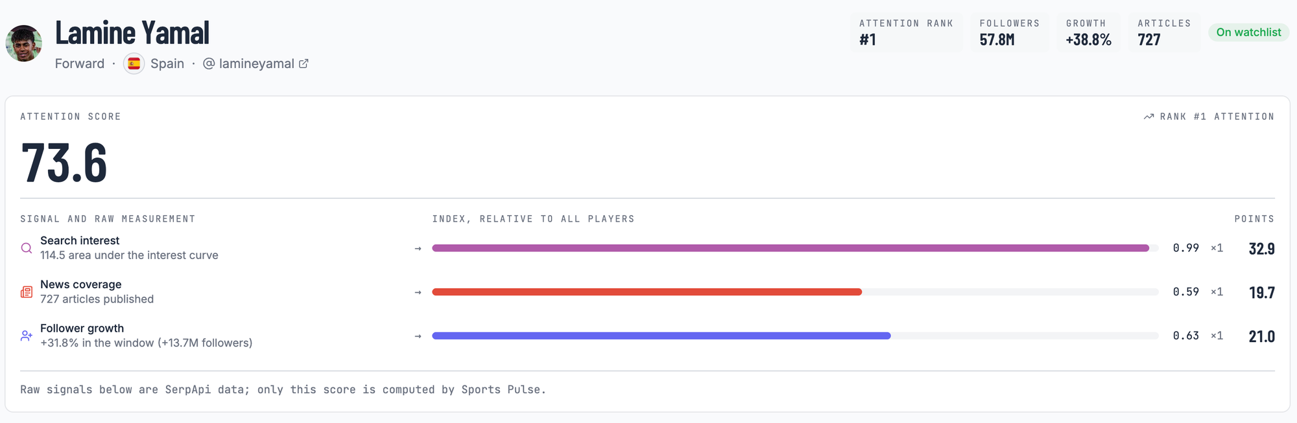This screenshot has width=1297, height=423.
Task: Click the arrow before the News coverage bar
Action: click(x=418, y=292)
